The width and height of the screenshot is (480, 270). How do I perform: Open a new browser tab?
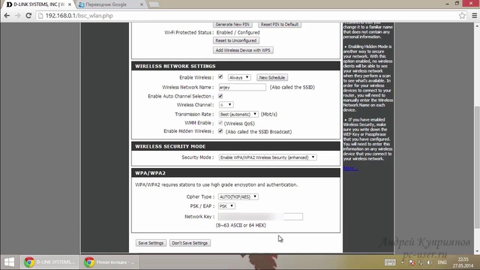click(x=154, y=4)
